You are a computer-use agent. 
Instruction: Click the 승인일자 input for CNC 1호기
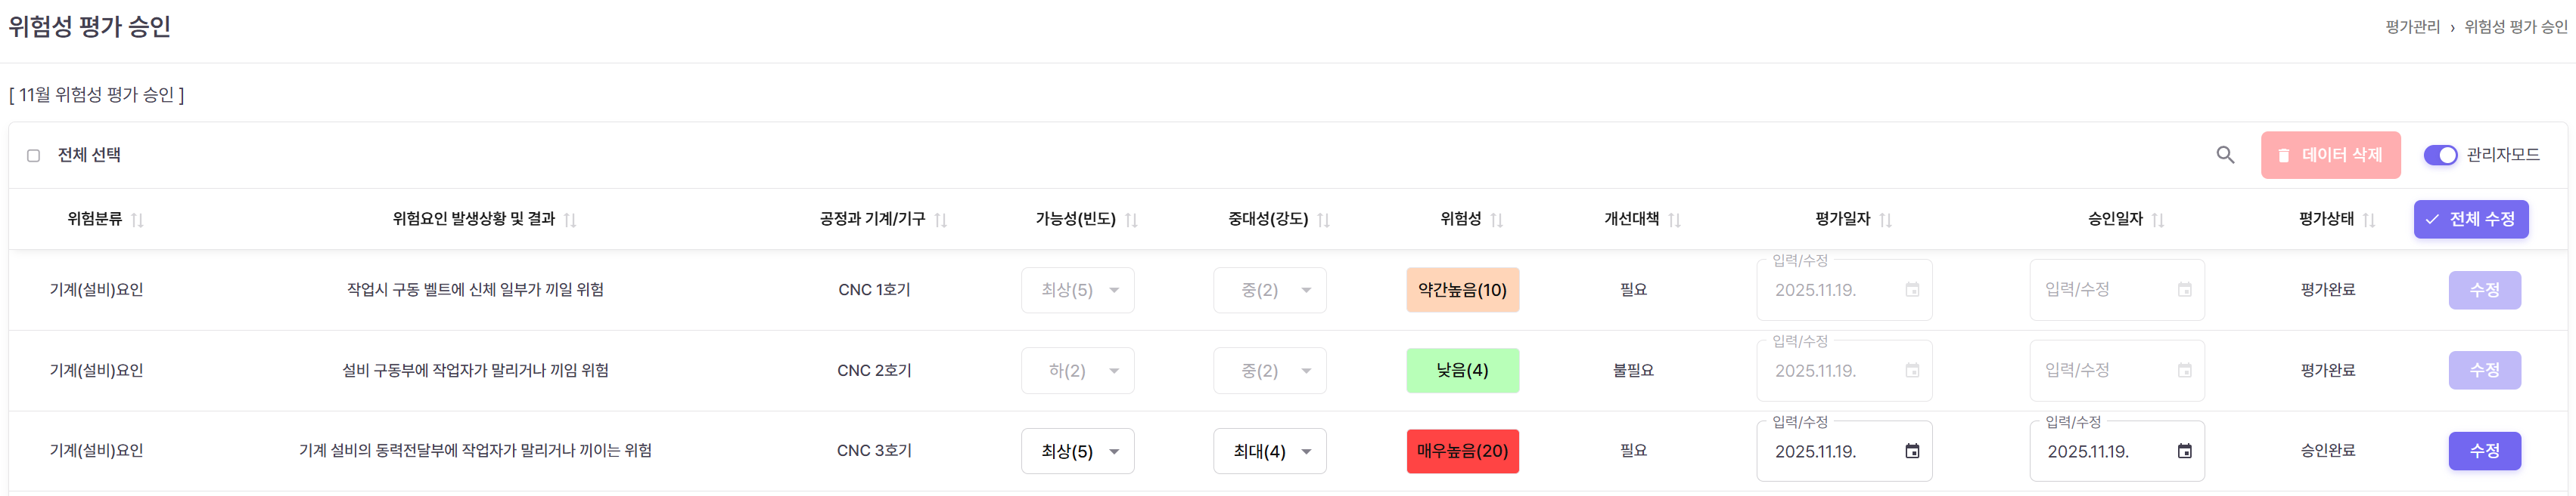click(2105, 291)
